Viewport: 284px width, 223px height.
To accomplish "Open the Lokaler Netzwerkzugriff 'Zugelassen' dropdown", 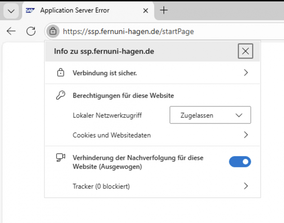I will [210, 115].
